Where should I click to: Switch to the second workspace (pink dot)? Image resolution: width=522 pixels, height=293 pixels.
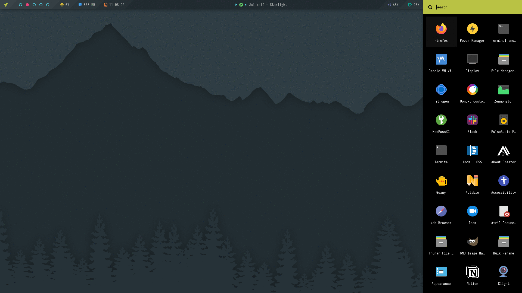click(27, 5)
